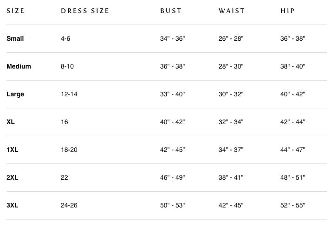Click the Large bust measurement 33" - 40"
331x226 pixels.
click(x=172, y=94)
